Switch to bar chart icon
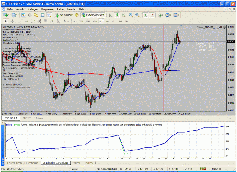Viewport: 237px width, 172px height. 110,15
